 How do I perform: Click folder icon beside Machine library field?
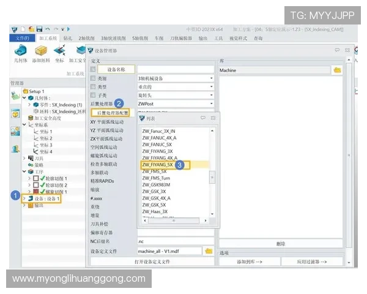336,70
